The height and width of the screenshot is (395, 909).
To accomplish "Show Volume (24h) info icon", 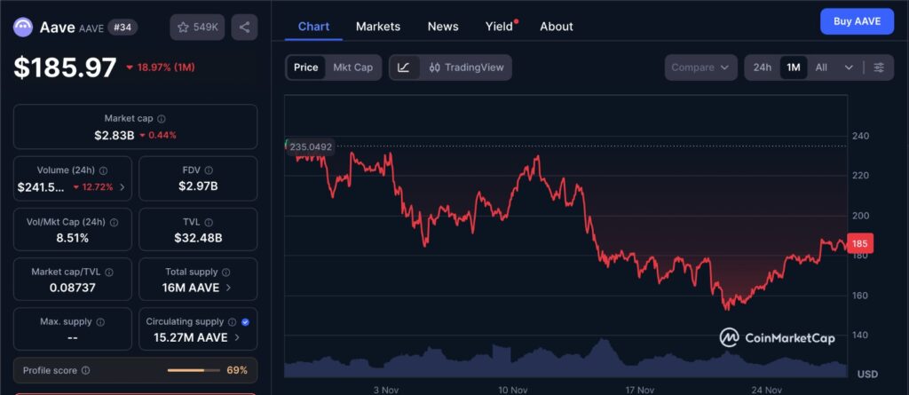I will point(103,170).
